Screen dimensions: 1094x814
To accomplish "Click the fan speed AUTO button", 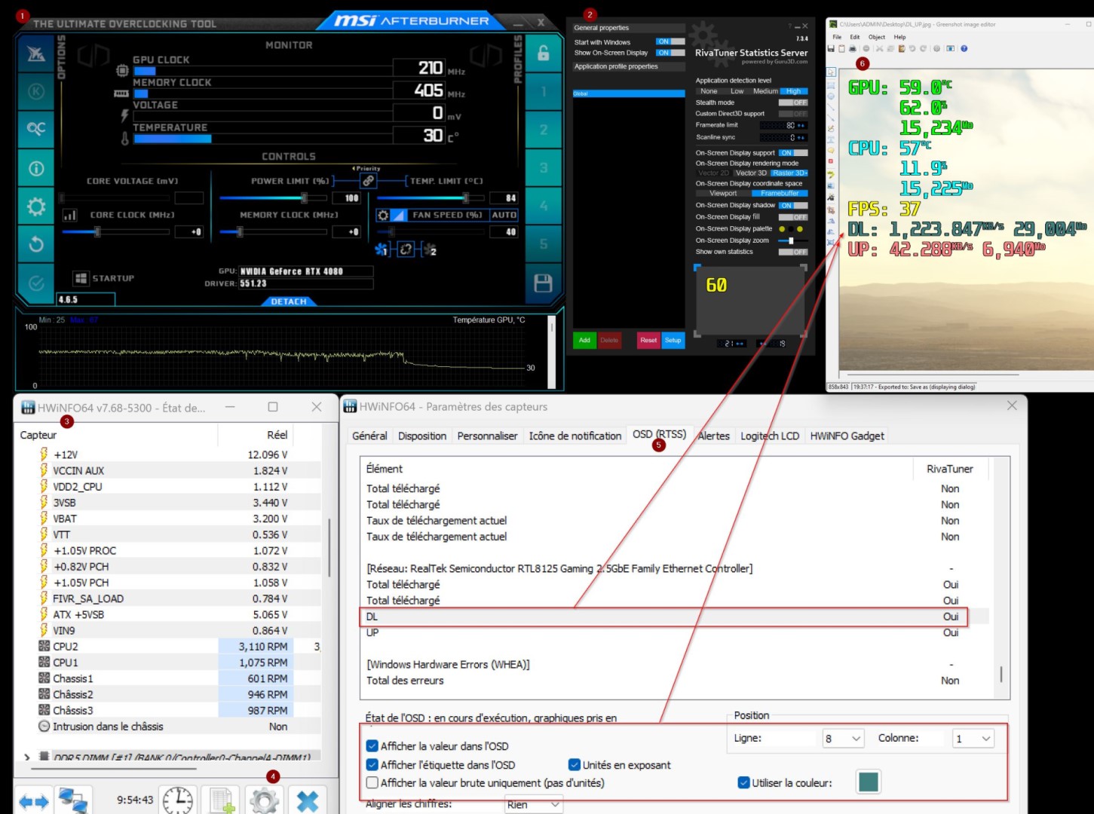I will [x=504, y=215].
